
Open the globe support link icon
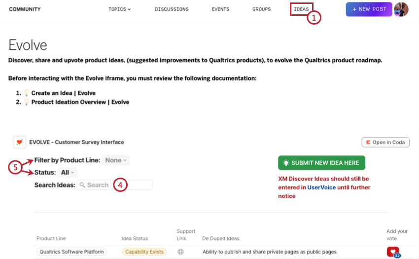point(180,252)
